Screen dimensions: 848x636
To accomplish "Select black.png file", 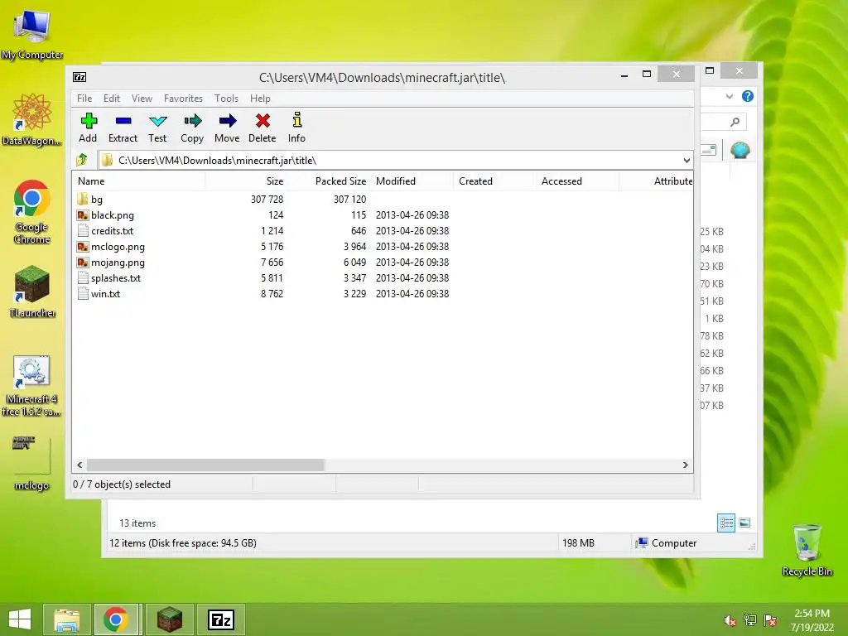I will coord(112,215).
